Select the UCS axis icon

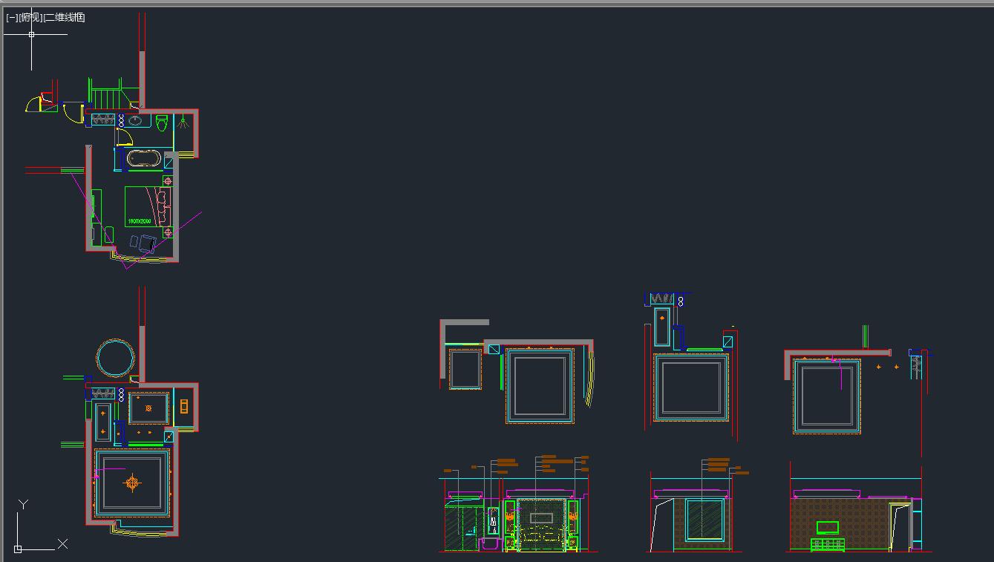(41, 528)
